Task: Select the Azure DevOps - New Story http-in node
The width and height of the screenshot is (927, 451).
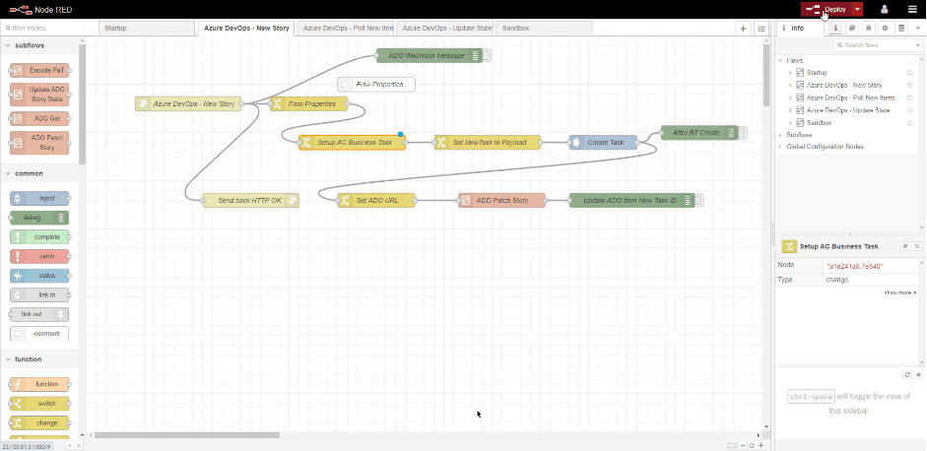Action: pos(188,104)
